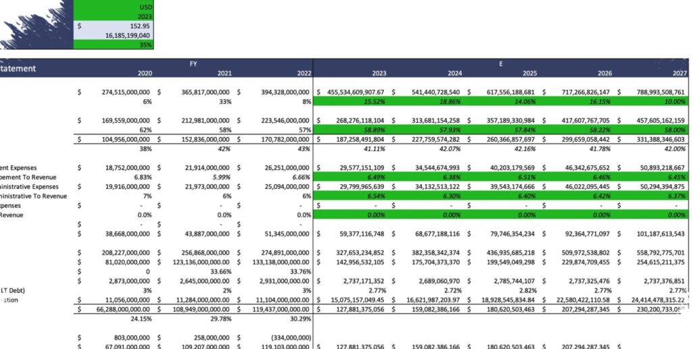This screenshot has width=692, height=349.
Task: Click the 5.99% ratio cell
Action: [x=222, y=177]
